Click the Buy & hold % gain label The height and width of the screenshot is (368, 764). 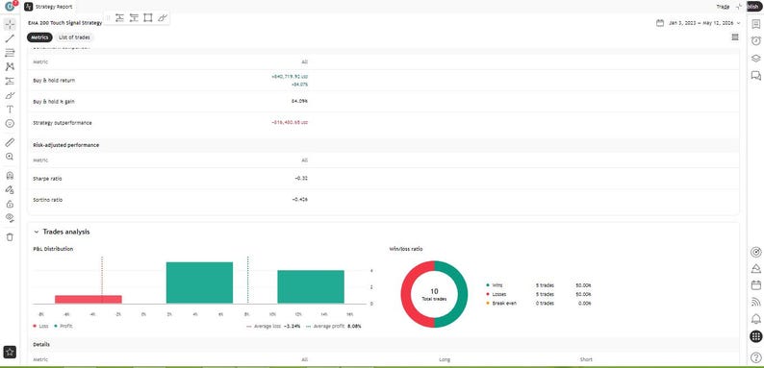pos(54,101)
